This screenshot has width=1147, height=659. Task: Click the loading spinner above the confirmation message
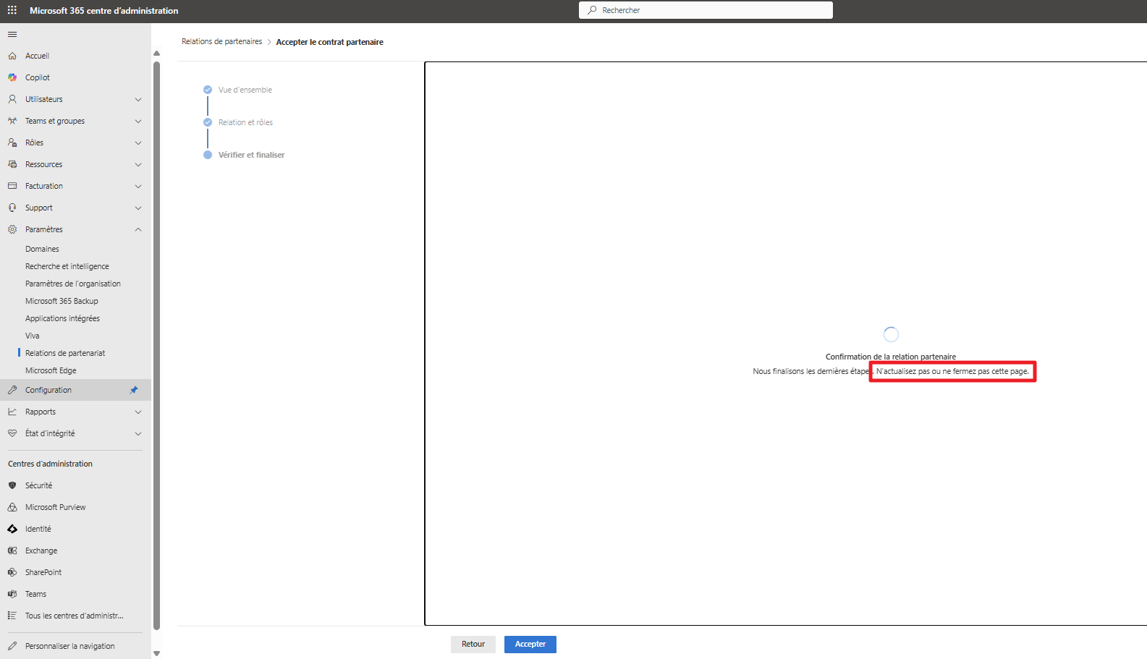(x=891, y=334)
